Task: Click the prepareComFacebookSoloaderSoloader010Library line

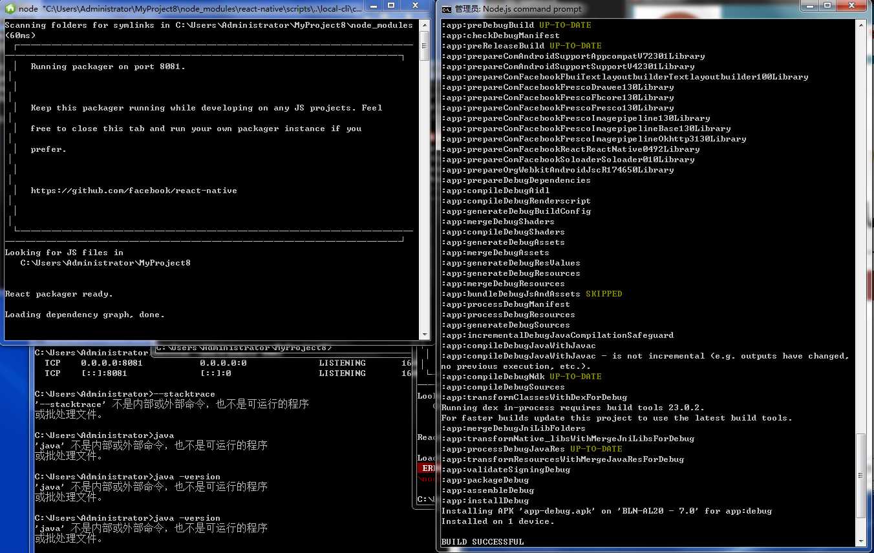Action: [568, 160]
